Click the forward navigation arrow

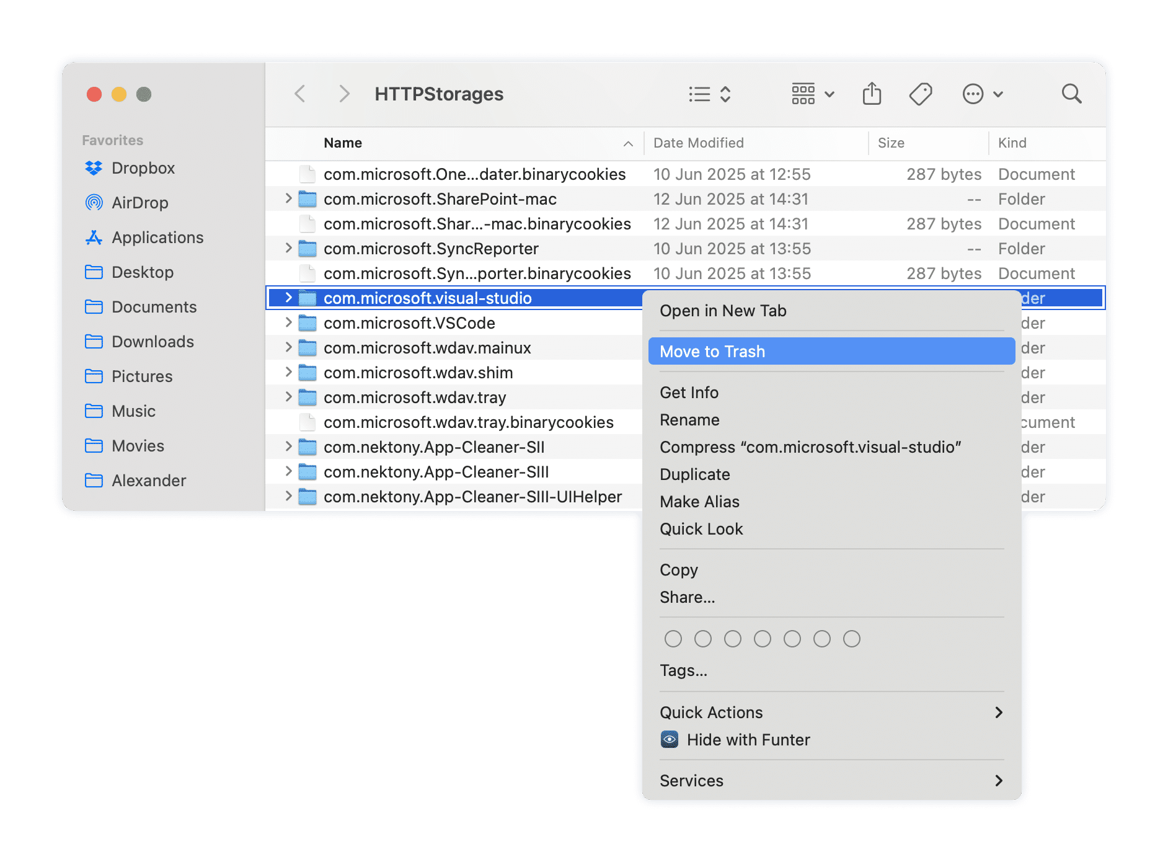[x=345, y=94]
